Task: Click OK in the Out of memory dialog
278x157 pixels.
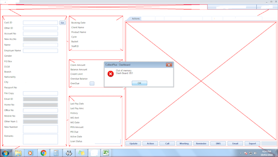Action: click(x=139, y=83)
